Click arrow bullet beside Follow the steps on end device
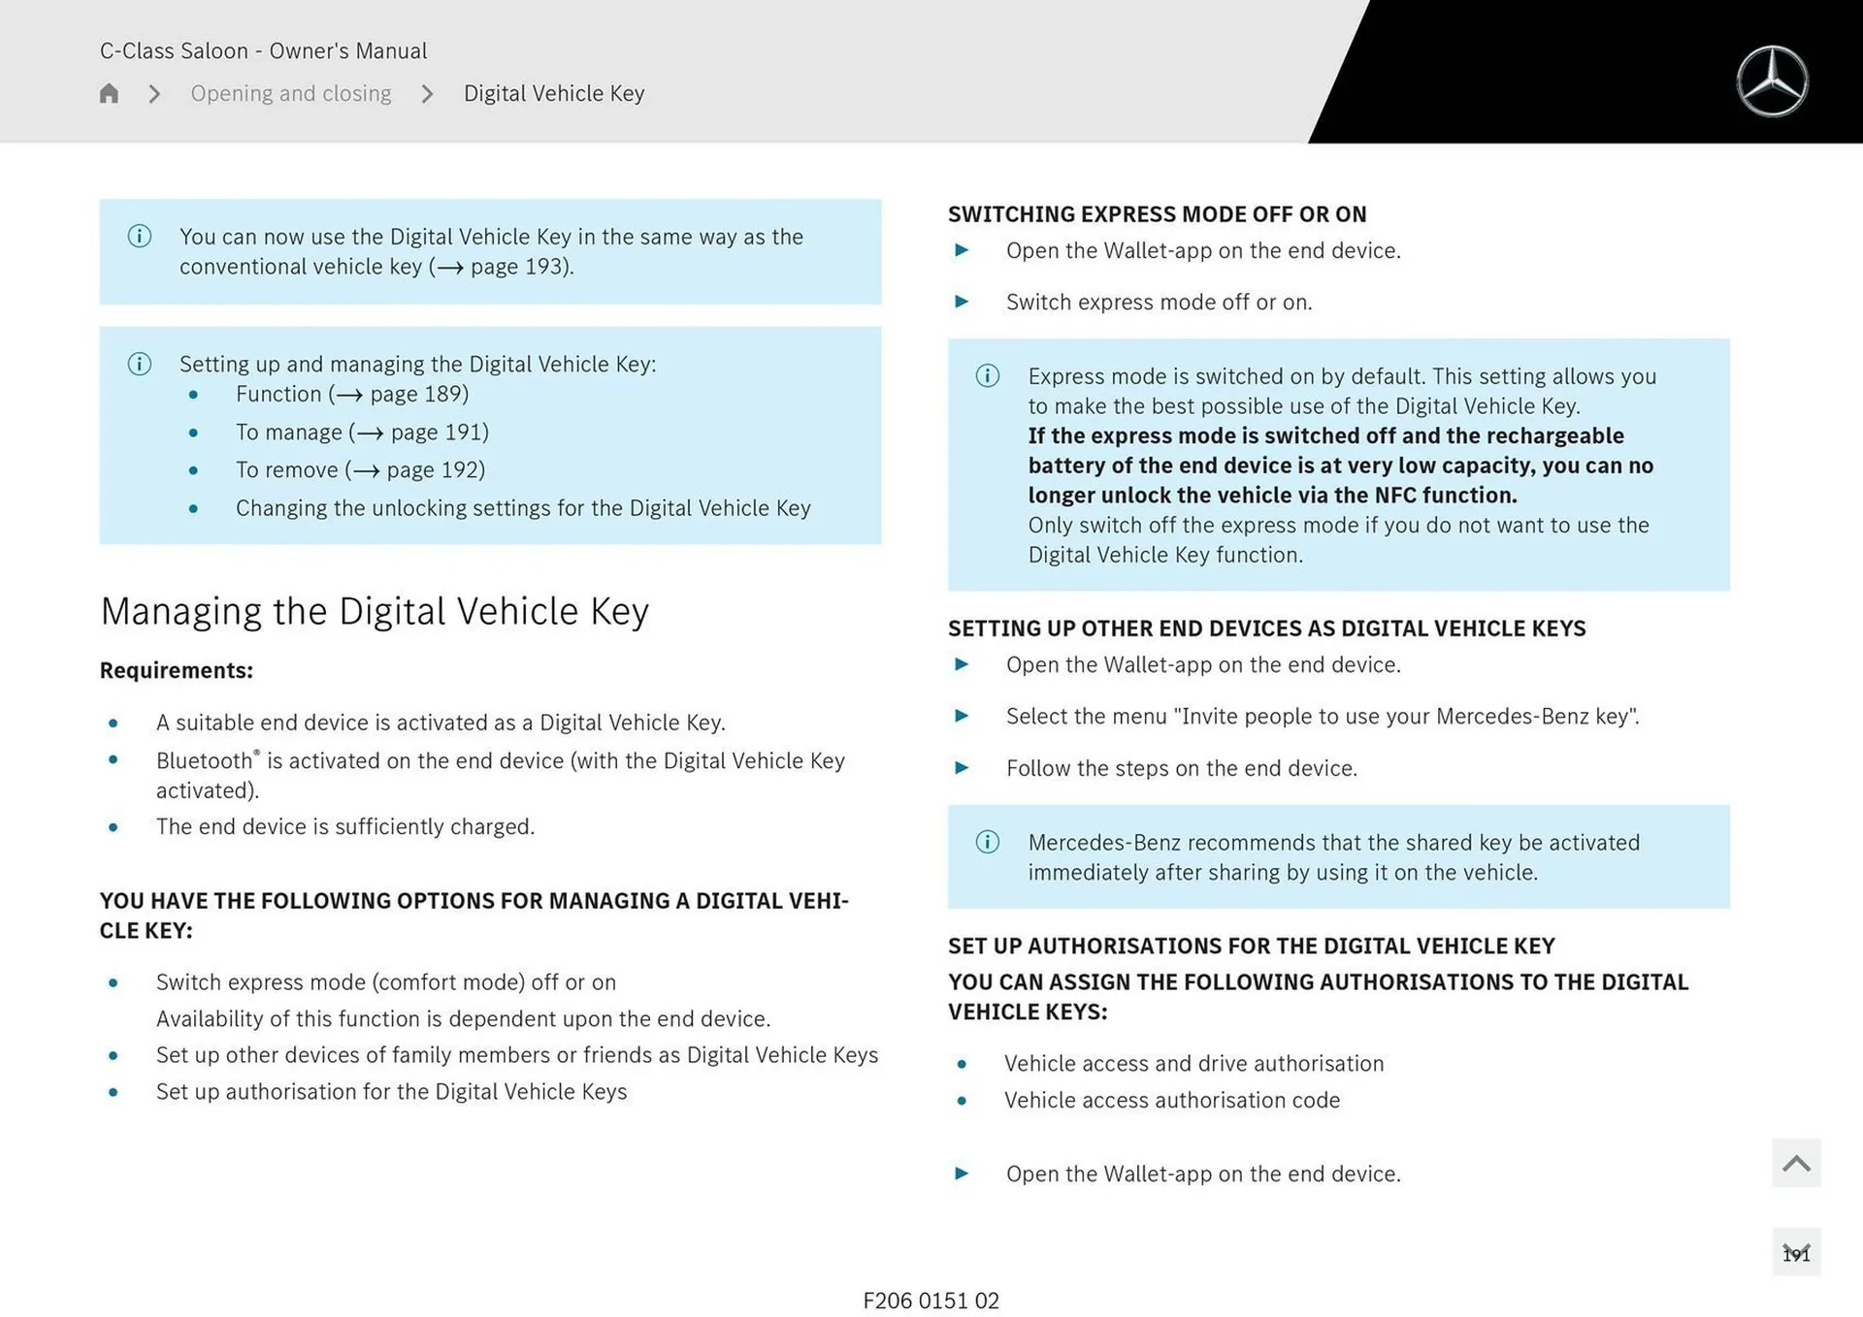The image size is (1863, 1317). tap(962, 768)
